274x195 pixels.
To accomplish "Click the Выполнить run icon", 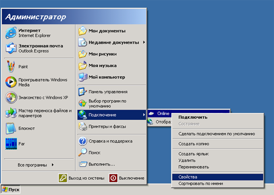I will [x=83, y=164].
